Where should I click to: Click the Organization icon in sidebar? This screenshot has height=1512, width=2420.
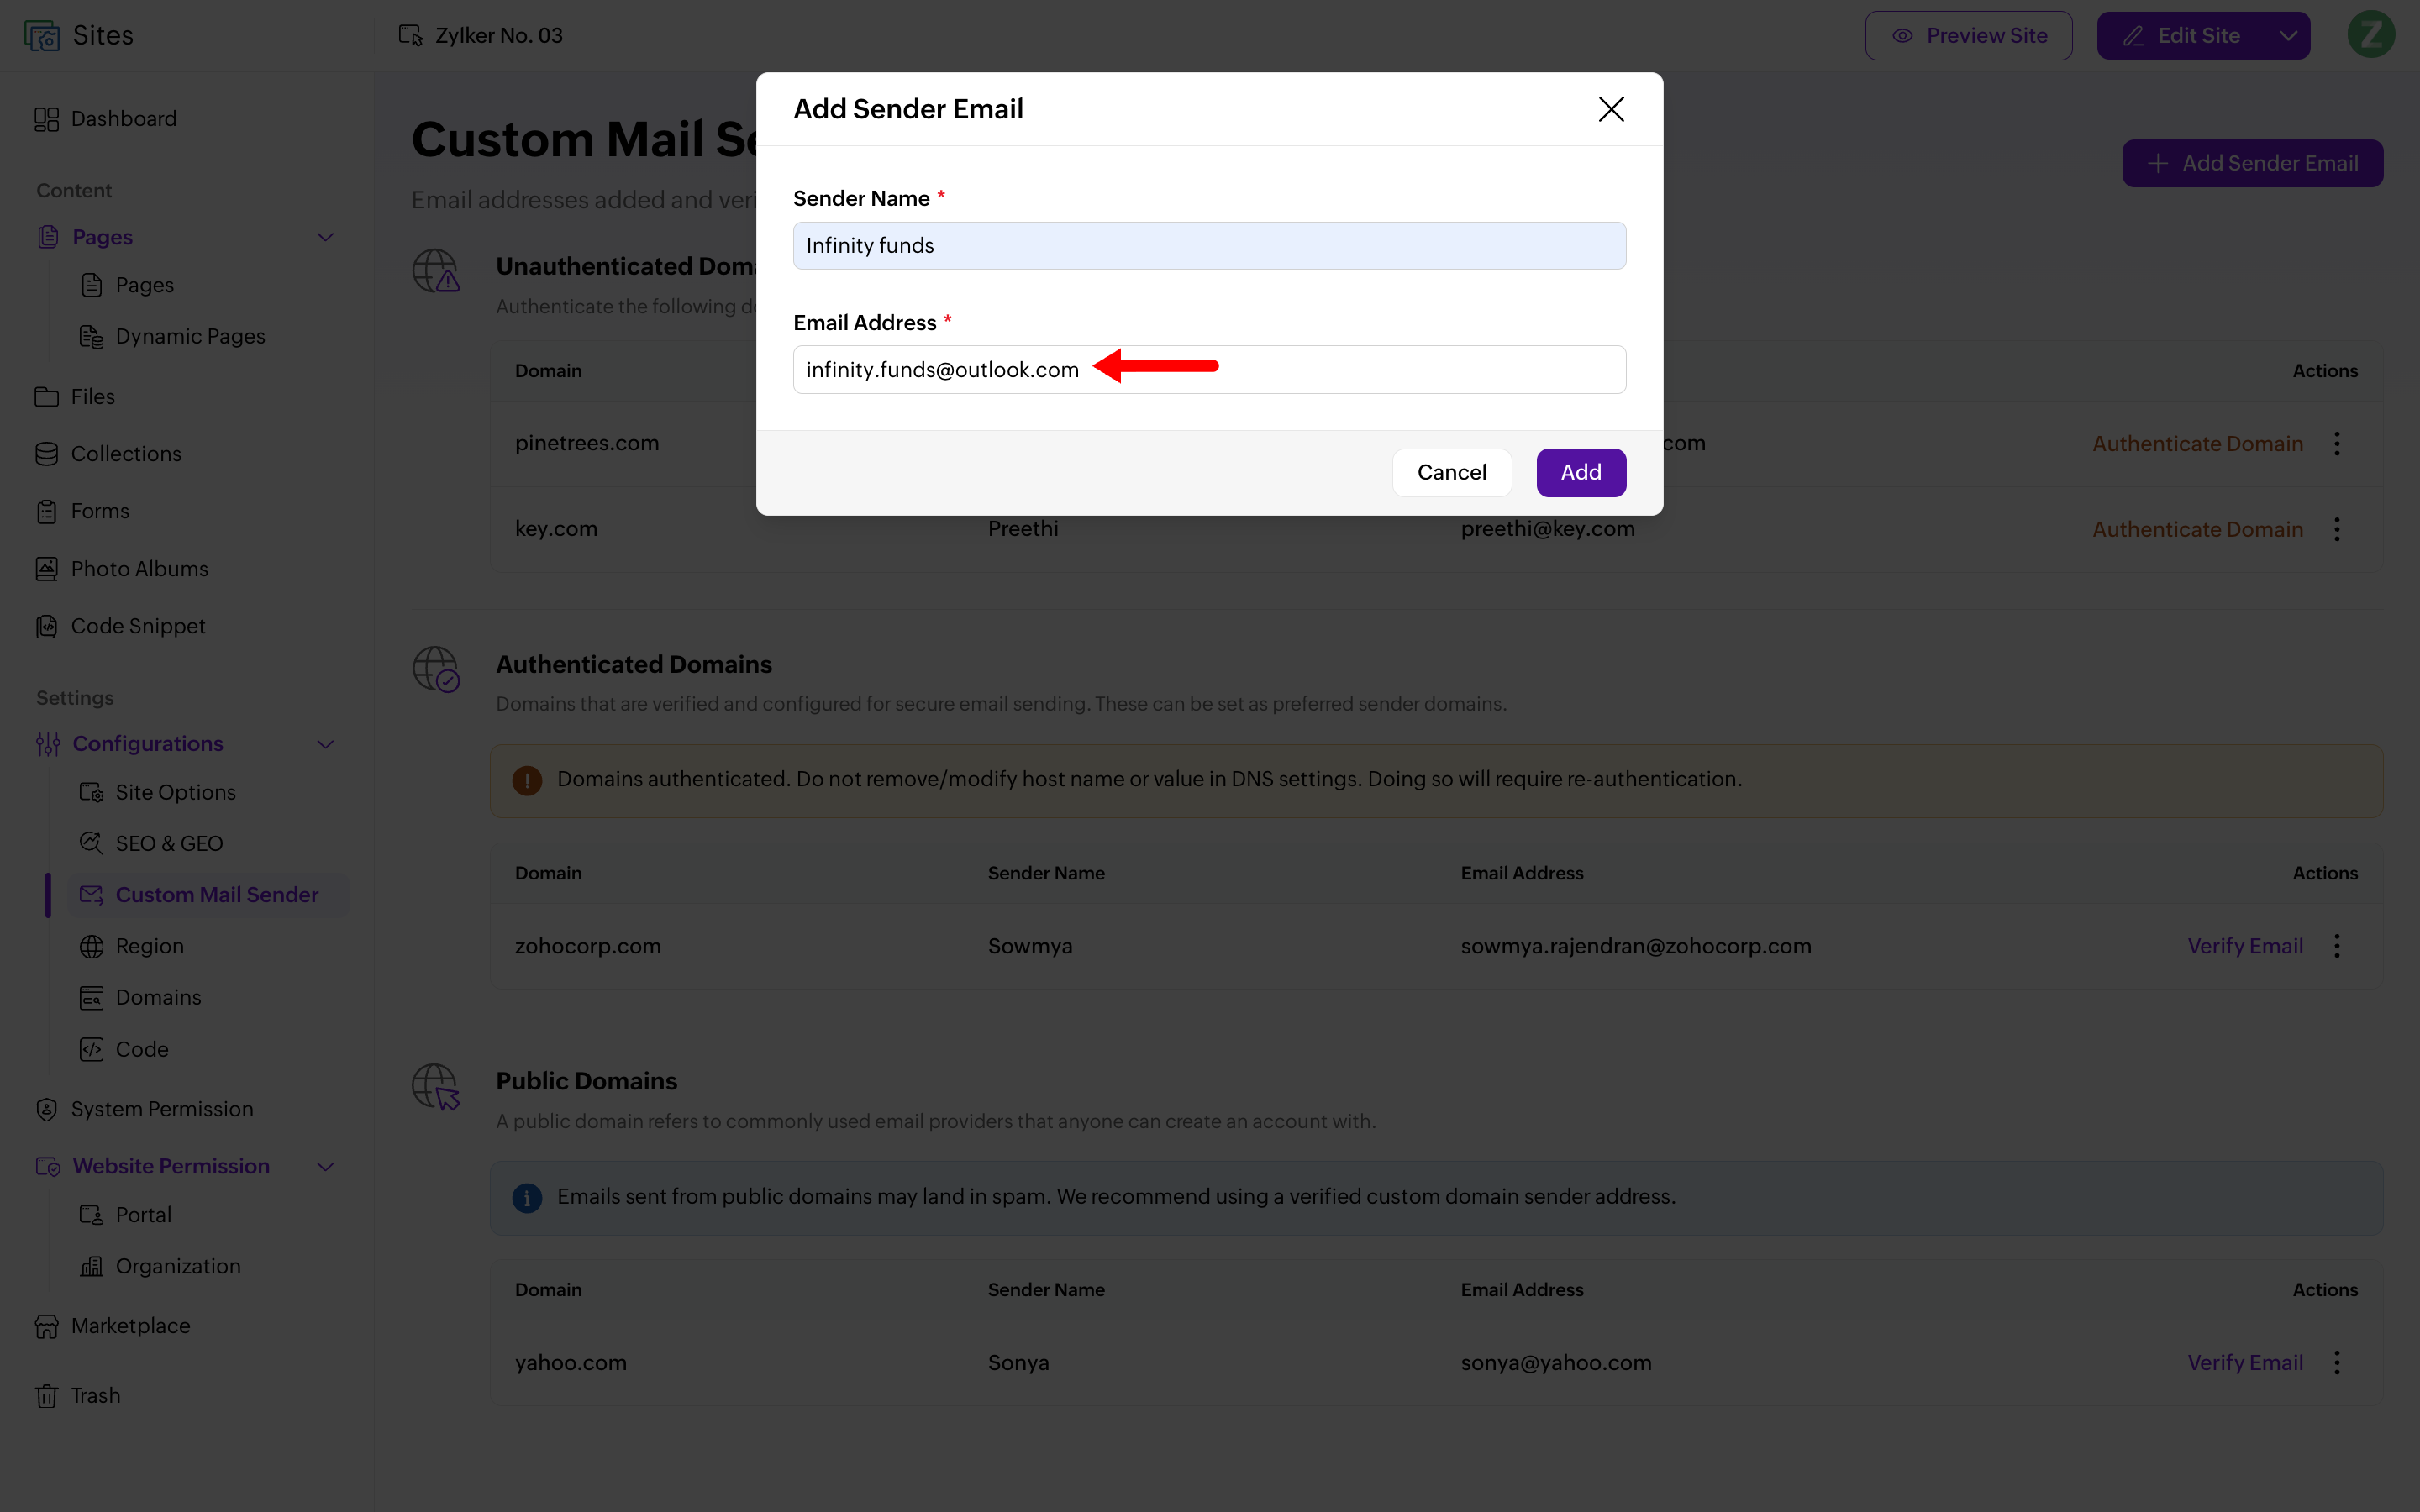pos(92,1266)
